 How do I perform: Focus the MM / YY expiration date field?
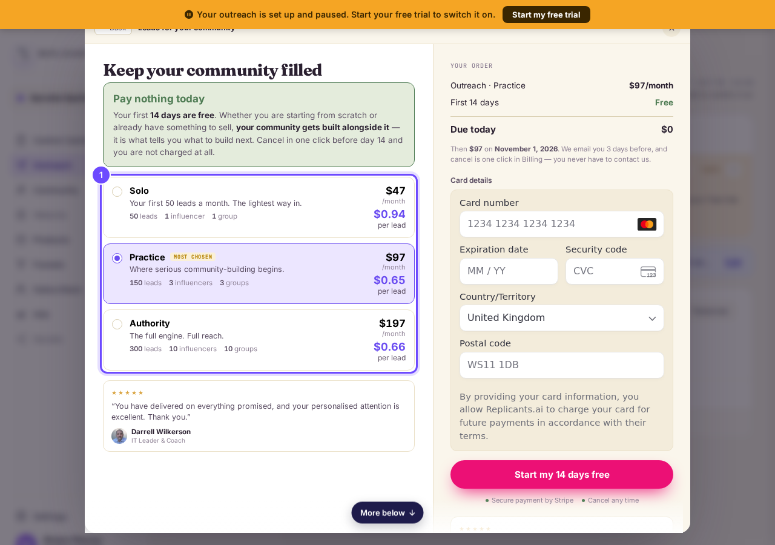[x=509, y=271]
